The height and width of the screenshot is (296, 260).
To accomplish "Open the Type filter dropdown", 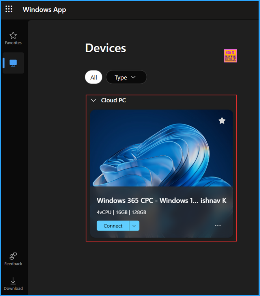I will (126, 77).
